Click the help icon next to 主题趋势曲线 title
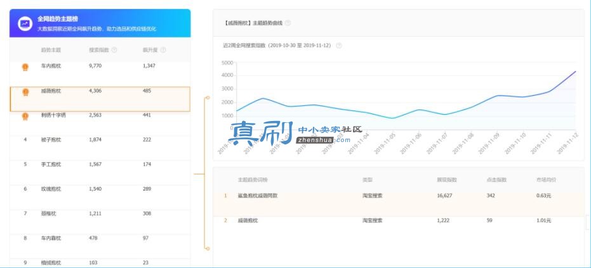The width and height of the screenshot is (591, 268). (x=288, y=23)
